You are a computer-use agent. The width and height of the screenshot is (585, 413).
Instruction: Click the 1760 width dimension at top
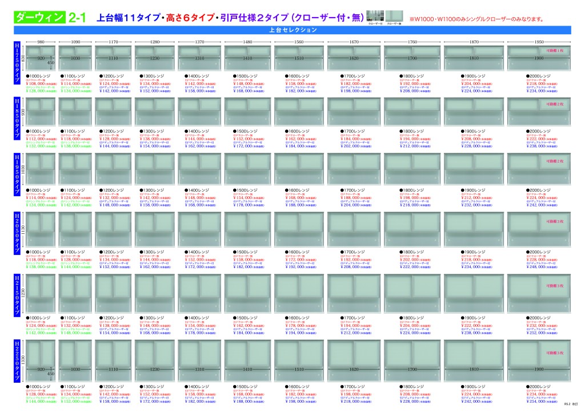click(x=412, y=42)
